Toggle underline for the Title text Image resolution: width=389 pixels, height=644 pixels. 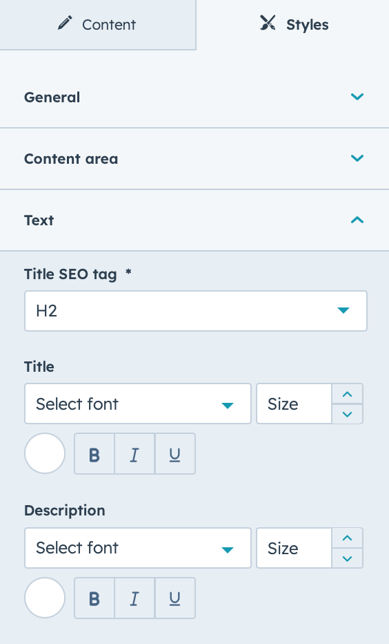coord(175,454)
